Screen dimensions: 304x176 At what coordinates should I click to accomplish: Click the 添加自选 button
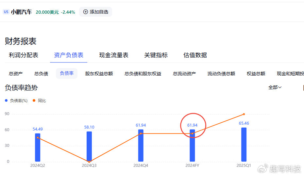[95, 12]
